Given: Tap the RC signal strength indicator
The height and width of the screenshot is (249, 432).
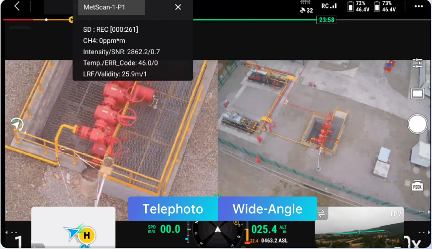Looking at the screenshot, I should tap(329, 6).
